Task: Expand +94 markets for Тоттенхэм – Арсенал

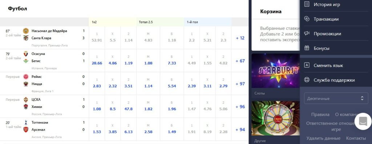Action: pyautogui.click(x=240, y=130)
